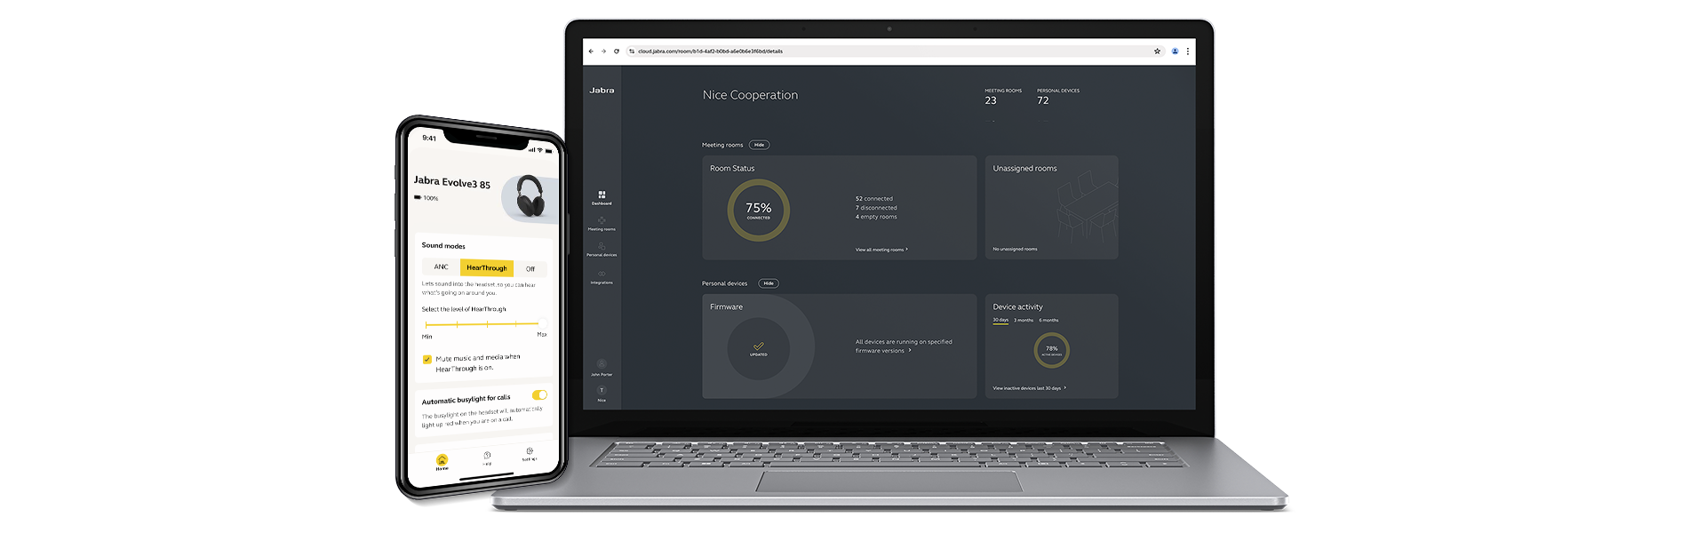Select the HearThrough sound mode
This screenshot has height=533, width=1706.
pyautogui.click(x=487, y=267)
